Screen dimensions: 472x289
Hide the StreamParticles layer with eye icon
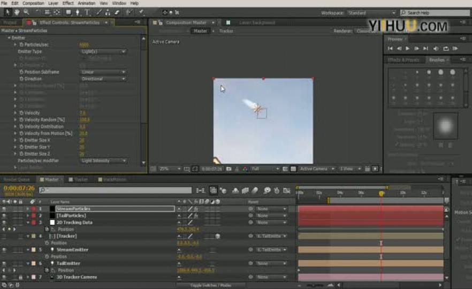(x=4, y=209)
